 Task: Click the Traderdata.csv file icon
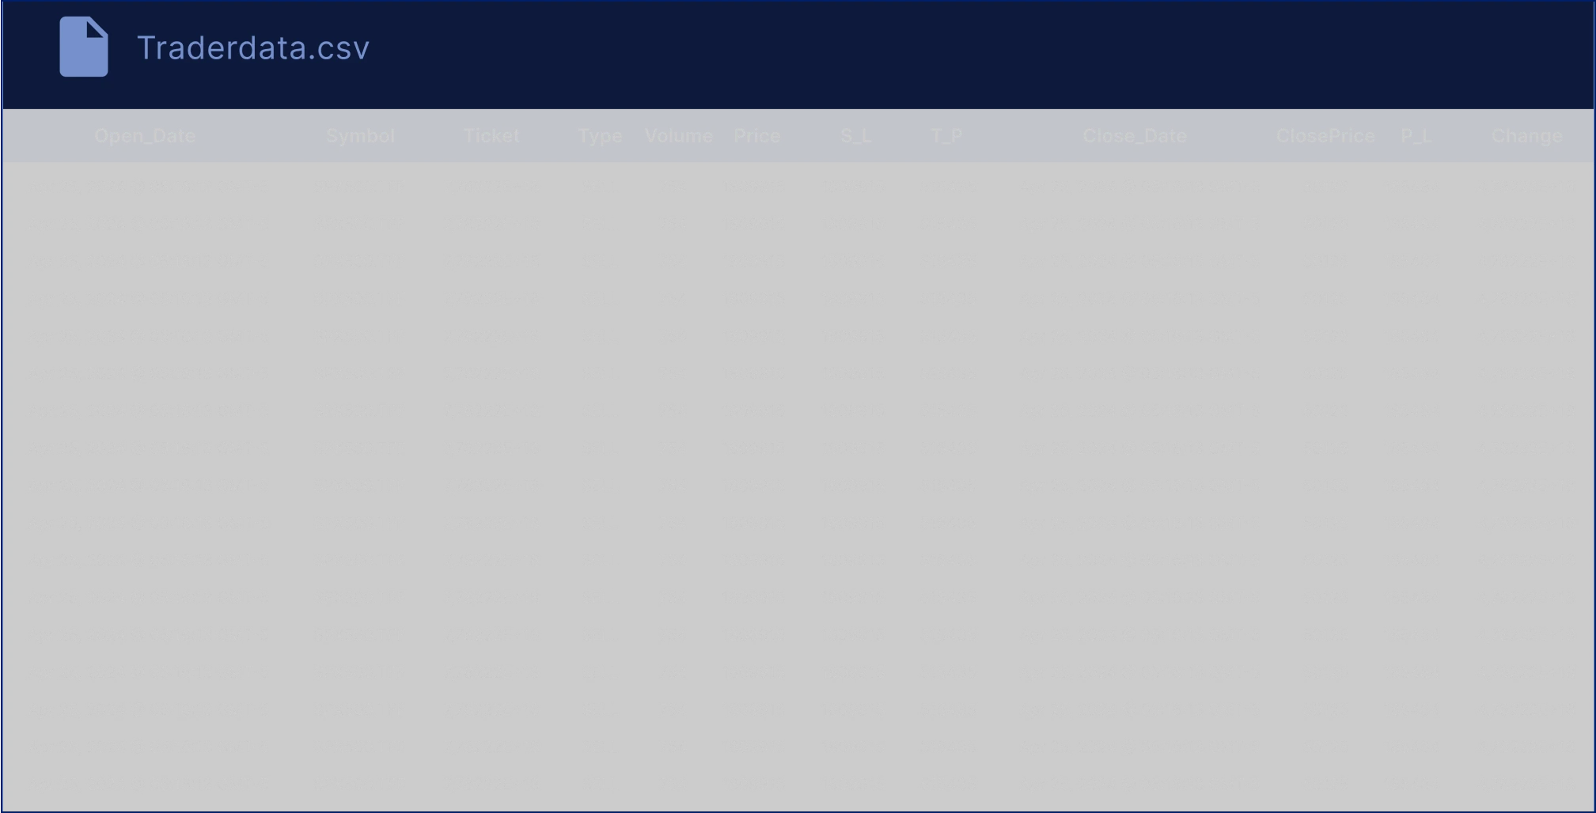[x=84, y=47]
